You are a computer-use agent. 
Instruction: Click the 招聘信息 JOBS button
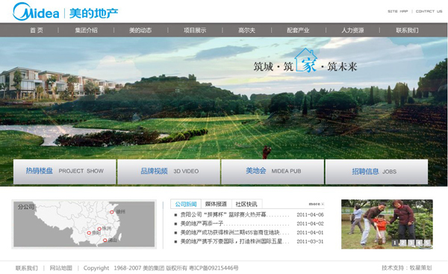click(x=376, y=172)
